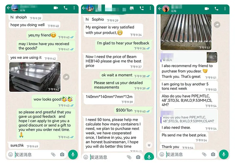The image size is (237, 165).
Task: Open quoted corrugated sheet thumbnail reply
Action: coord(212,57)
